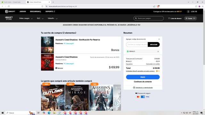The width and height of the screenshot is (205, 115).
Task: Launch Microsoft Edge from the taskbar
Action: pyautogui.click(x=49, y=113)
